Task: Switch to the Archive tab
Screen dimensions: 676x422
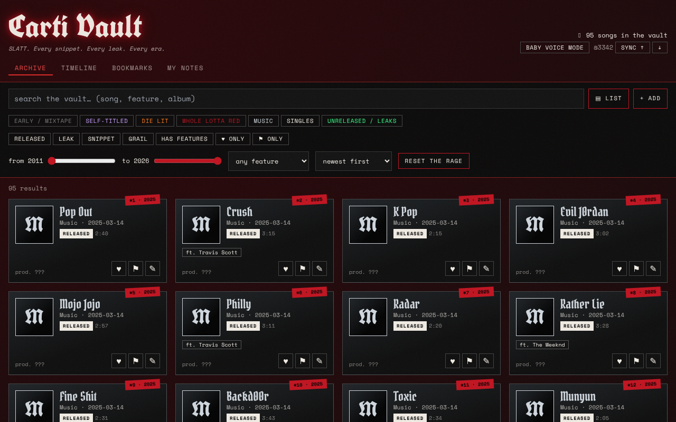Action: [31, 68]
